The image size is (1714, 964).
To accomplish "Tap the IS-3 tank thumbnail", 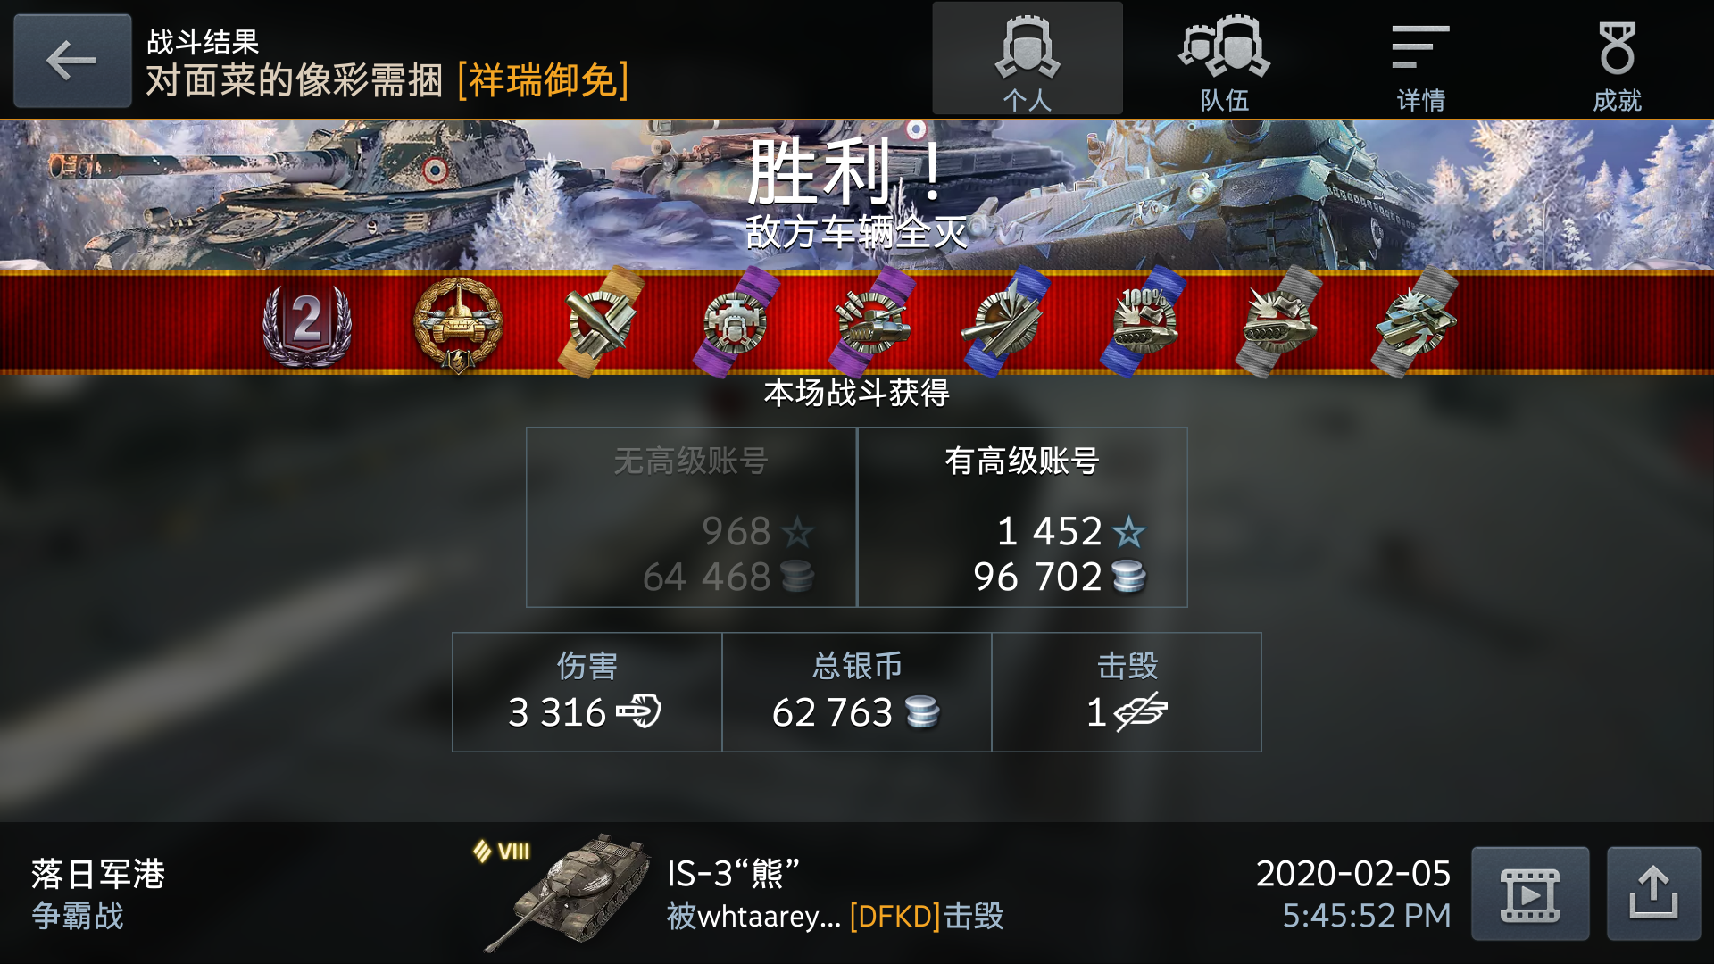I will coord(569,893).
